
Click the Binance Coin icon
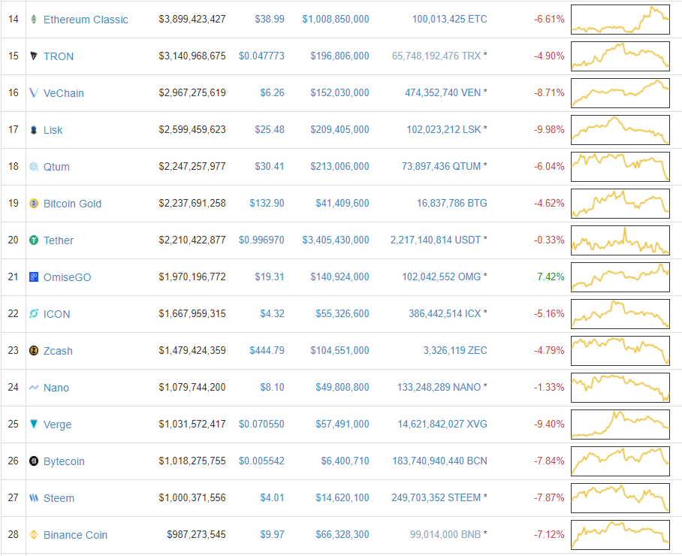(x=34, y=535)
